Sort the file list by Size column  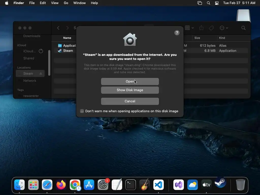point(197,38)
